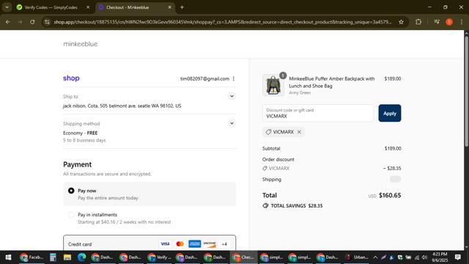Open the Facebook Chrome window in taskbar

point(32,257)
